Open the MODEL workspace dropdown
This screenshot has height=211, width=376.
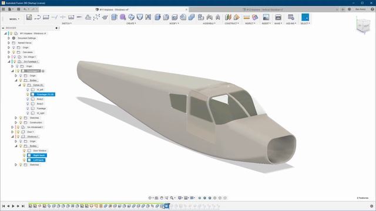(x=14, y=19)
